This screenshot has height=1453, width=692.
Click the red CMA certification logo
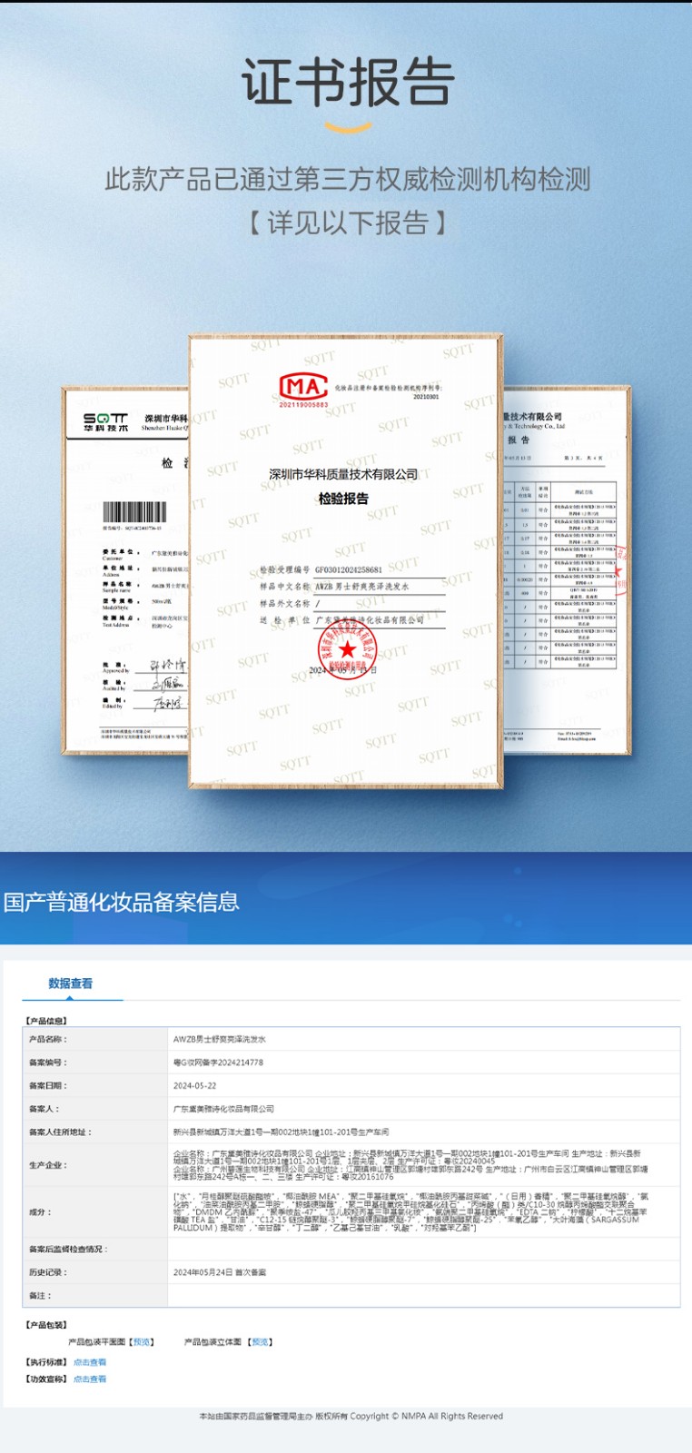pyautogui.click(x=302, y=389)
